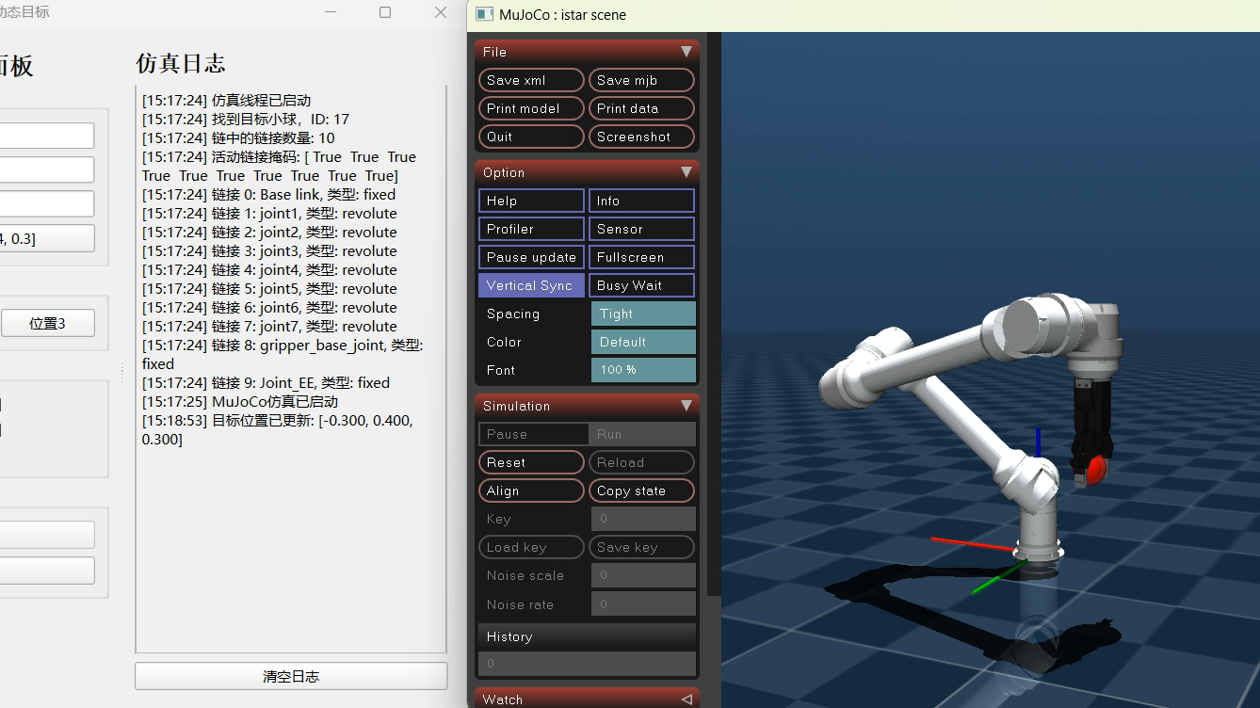Click 清空日志 to clear the log
Viewport: 1260px width, 708px height.
pyautogui.click(x=291, y=676)
